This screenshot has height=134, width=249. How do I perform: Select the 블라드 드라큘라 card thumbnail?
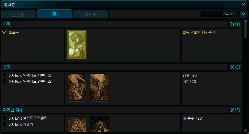[77, 124]
